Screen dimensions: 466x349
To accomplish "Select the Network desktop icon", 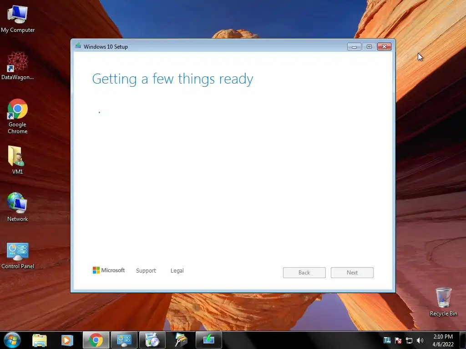I will pyautogui.click(x=18, y=207).
